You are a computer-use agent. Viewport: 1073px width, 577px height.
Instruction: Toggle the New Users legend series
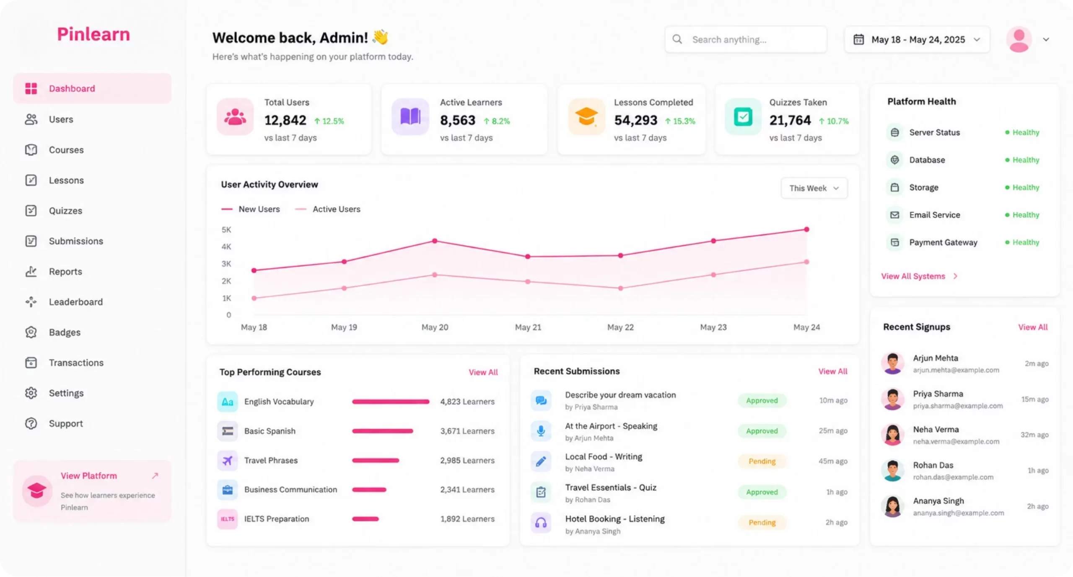tap(251, 209)
